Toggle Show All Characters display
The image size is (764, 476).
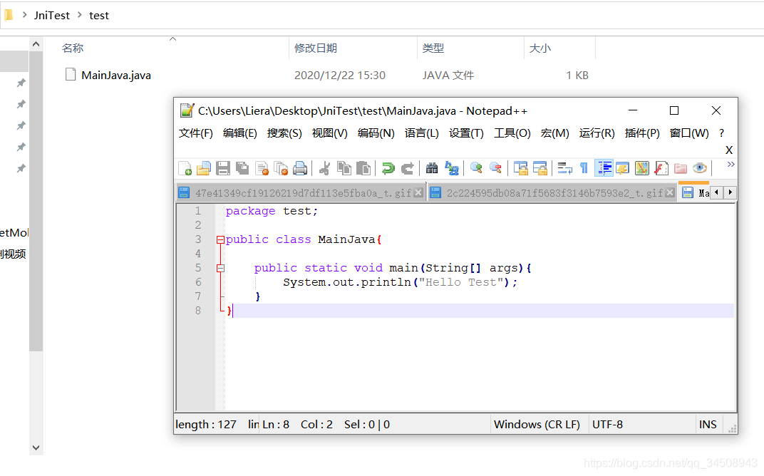[583, 167]
